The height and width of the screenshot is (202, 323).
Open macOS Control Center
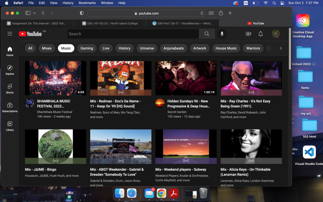click(282, 3)
